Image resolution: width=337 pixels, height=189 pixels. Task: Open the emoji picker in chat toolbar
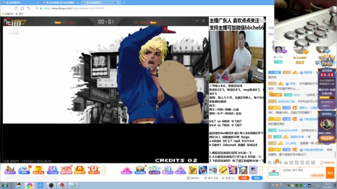click(270, 163)
